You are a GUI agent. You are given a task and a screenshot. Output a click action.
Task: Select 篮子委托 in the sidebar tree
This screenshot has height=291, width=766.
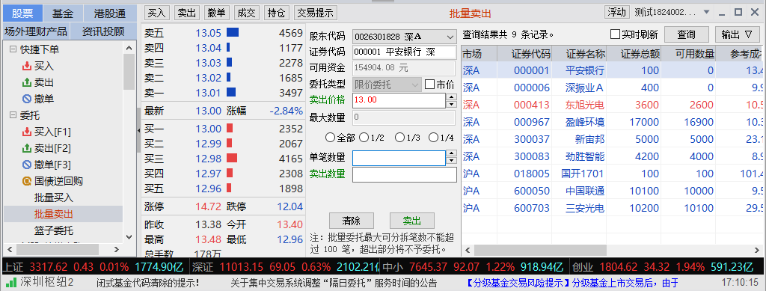(x=54, y=230)
